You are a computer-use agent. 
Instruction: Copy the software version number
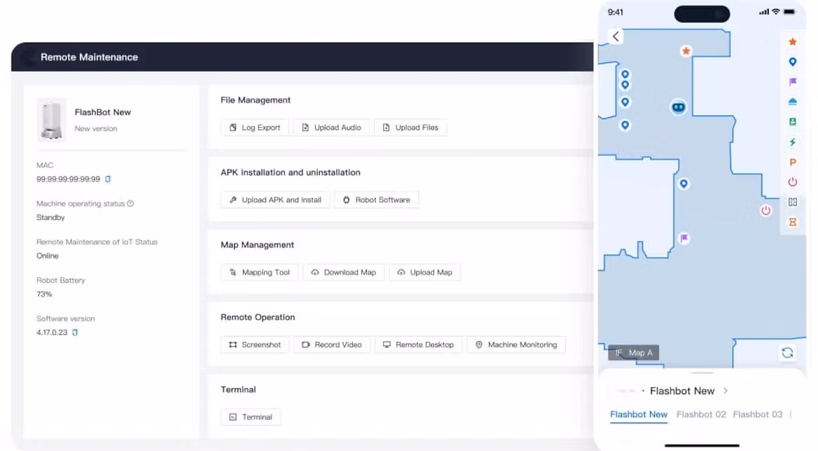75,332
